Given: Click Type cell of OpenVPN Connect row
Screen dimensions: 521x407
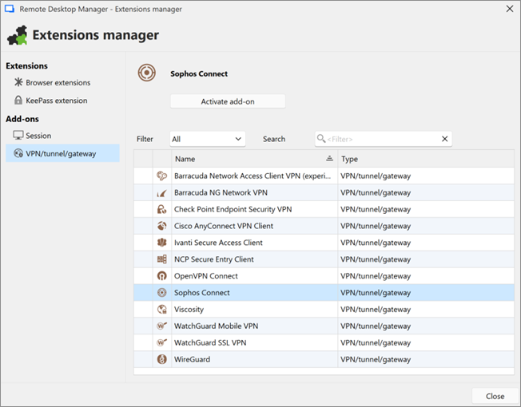Looking at the screenshot, I should (x=426, y=276).
